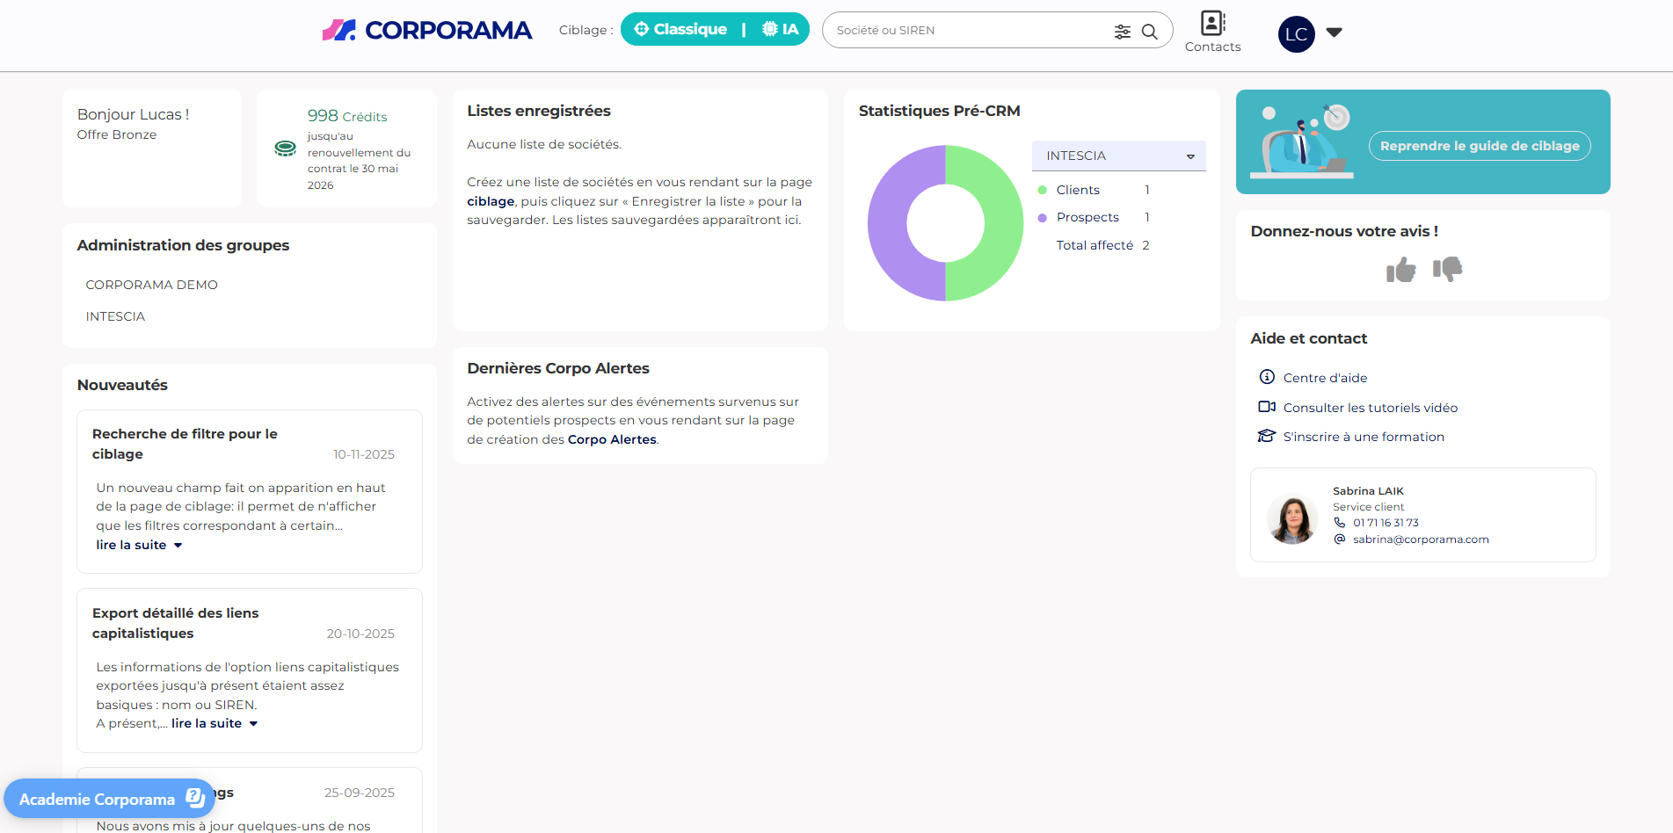Image resolution: width=1673 pixels, height=833 pixels.
Task: Click the search magnifier icon
Action: tap(1149, 32)
